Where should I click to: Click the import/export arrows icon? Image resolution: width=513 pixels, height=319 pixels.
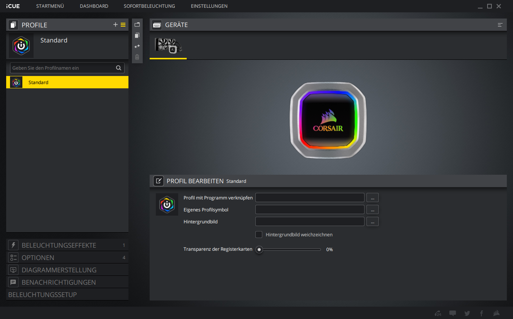(x=137, y=46)
